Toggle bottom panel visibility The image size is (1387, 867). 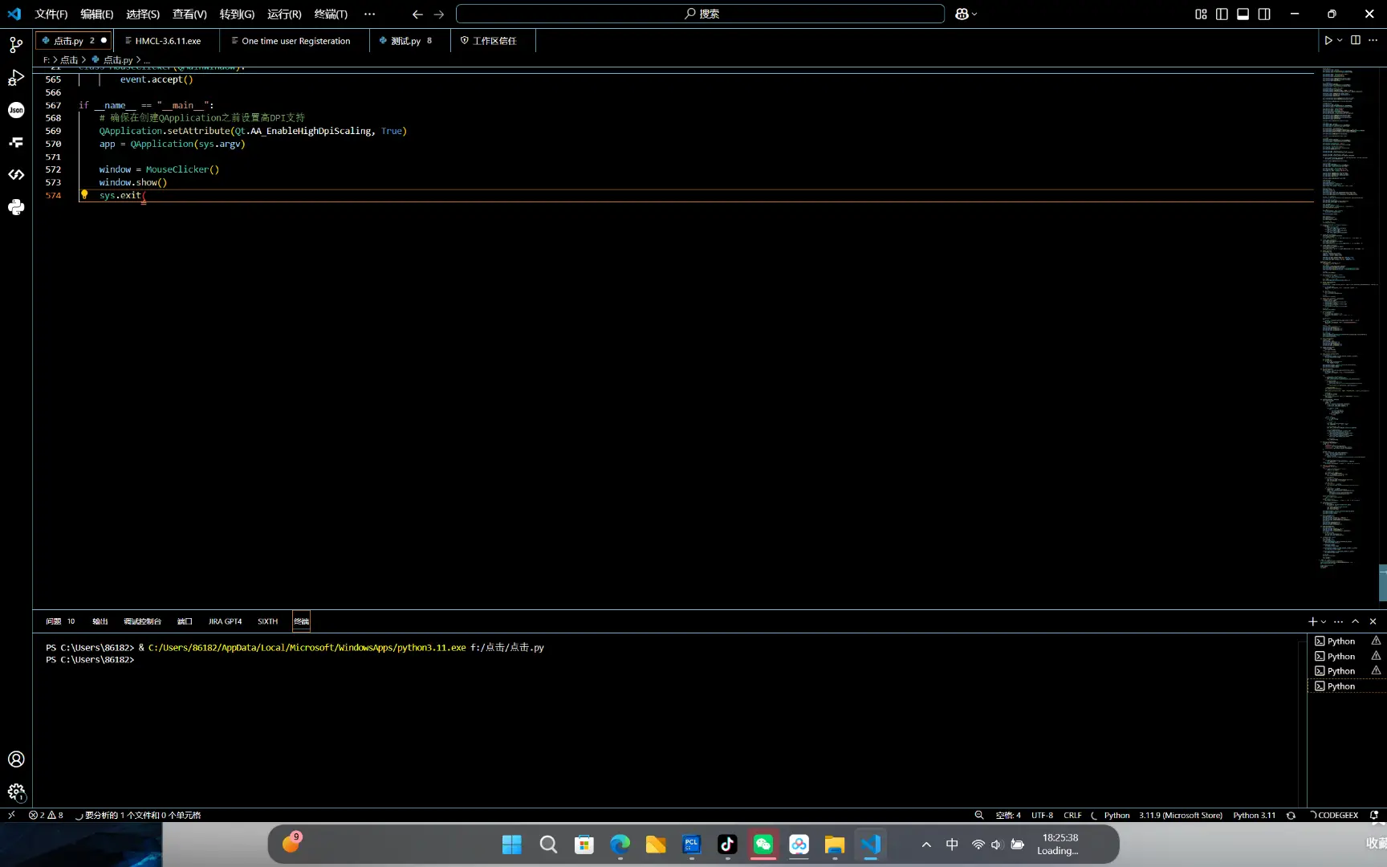point(1243,14)
